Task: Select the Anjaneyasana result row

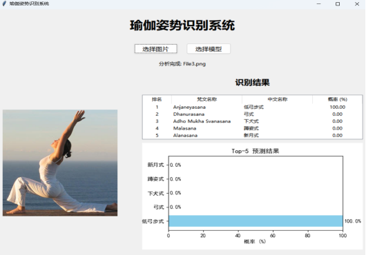Action: point(253,107)
